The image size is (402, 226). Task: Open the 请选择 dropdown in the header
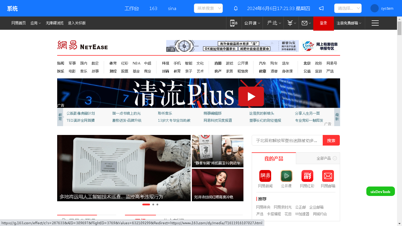348,8
